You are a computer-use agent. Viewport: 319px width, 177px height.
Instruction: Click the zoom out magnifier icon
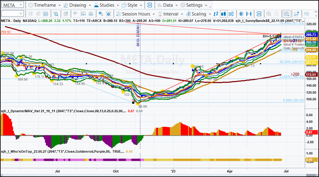(276, 14)
